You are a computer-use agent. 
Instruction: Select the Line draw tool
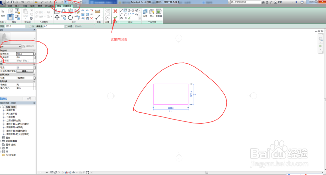(122, 10)
